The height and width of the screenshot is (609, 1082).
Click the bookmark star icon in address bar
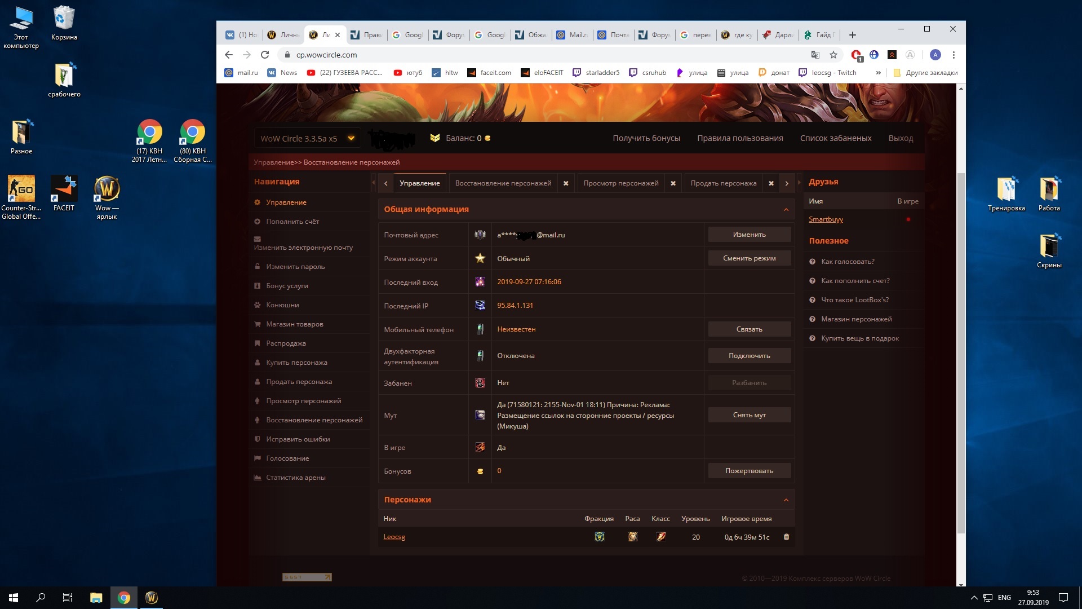833,55
